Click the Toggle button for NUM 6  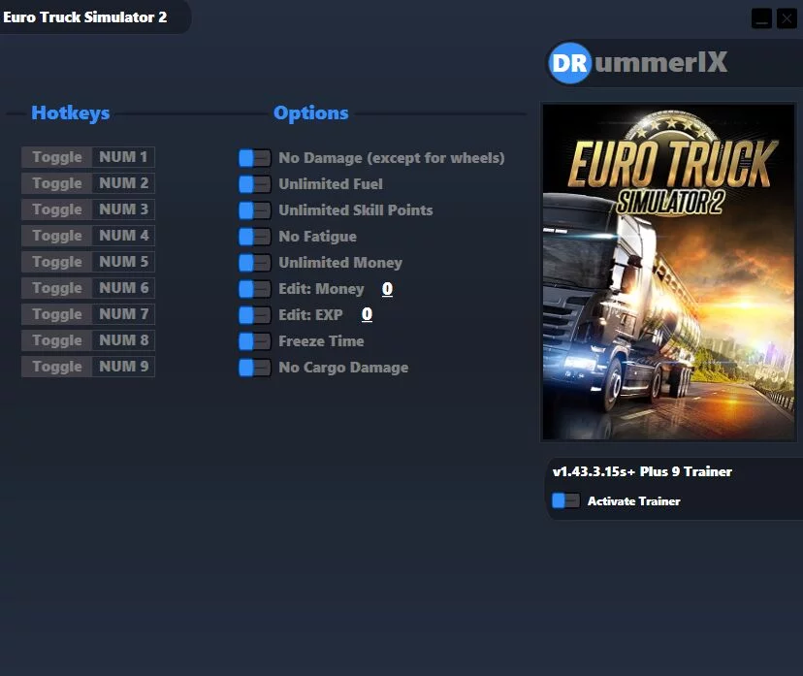pyautogui.click(x=57, y=288)
